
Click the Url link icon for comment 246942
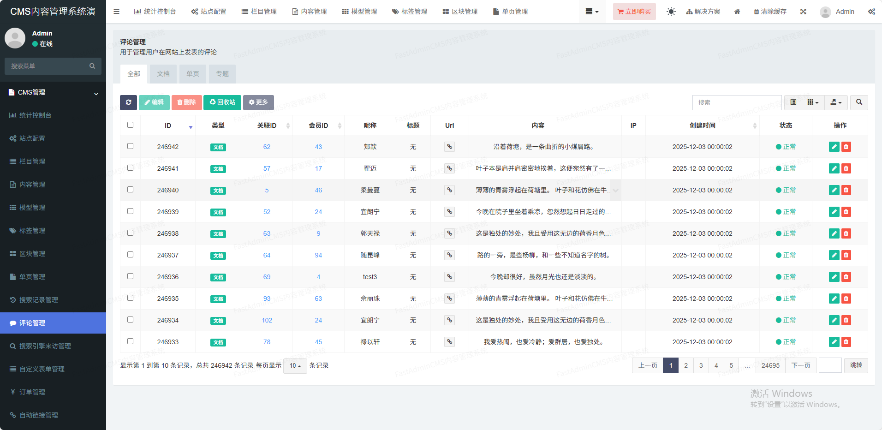449,147
